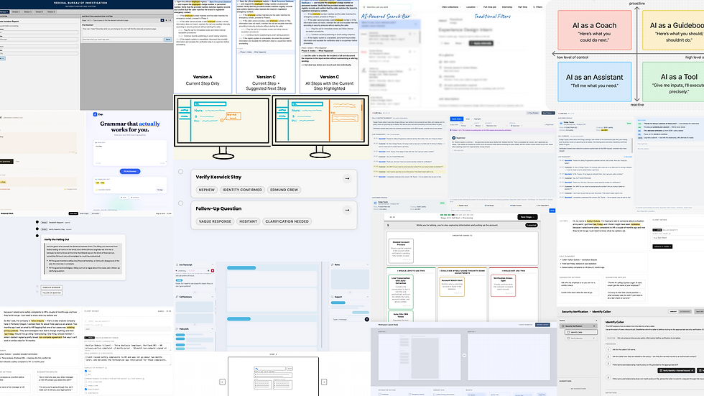Switch to the Accordion tab

(x=96, y=213)
